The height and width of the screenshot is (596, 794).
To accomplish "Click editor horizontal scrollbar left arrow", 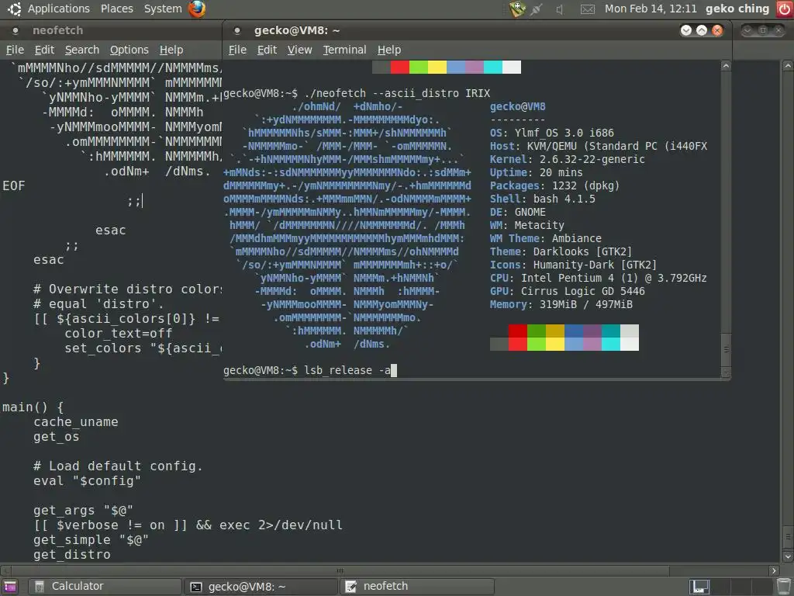I will tap(5, 570).
